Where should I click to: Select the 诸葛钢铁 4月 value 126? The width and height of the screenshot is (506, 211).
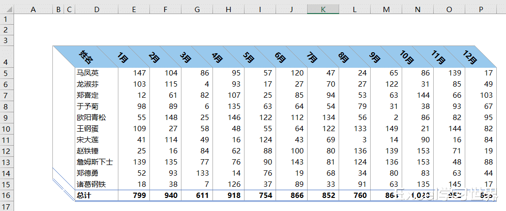tap(229, 184)
